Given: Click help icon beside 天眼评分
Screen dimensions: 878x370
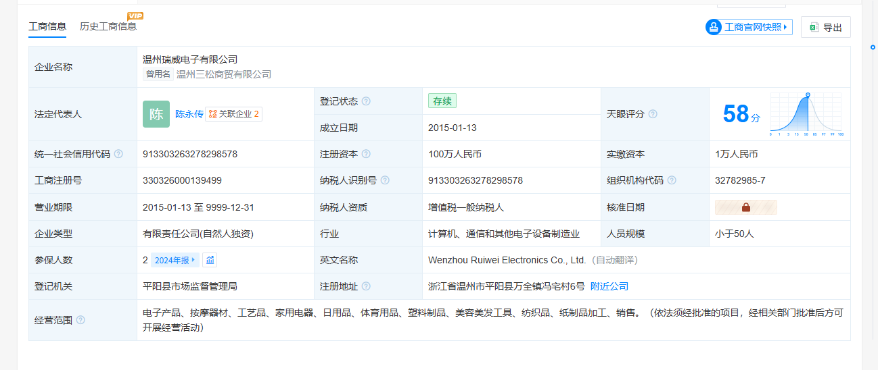Looking at the screenshot, I should pos(653,114).
